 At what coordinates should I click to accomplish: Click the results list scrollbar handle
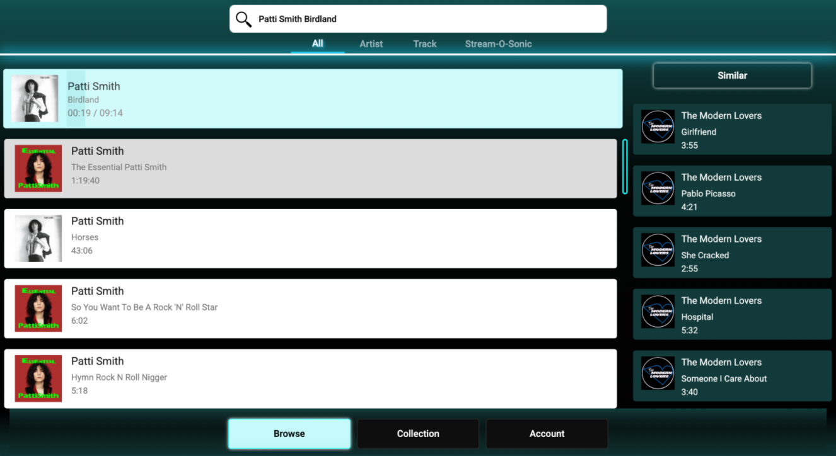625,166
